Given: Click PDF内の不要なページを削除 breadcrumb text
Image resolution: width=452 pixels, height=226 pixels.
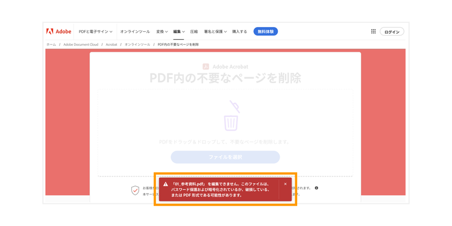Looking at the screenshot, I should 178,45.
